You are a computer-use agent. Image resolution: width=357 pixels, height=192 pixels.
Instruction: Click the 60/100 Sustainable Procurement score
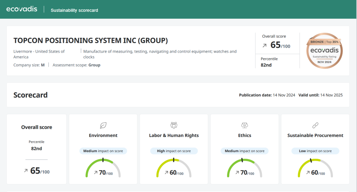(x=318, y=173)
